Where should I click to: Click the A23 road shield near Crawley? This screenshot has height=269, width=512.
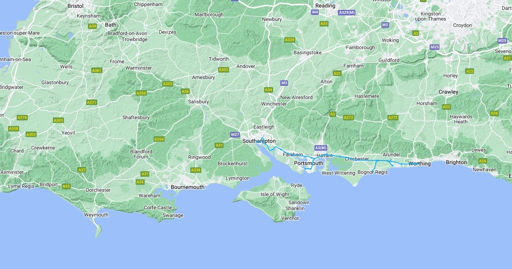click(446, 107)
